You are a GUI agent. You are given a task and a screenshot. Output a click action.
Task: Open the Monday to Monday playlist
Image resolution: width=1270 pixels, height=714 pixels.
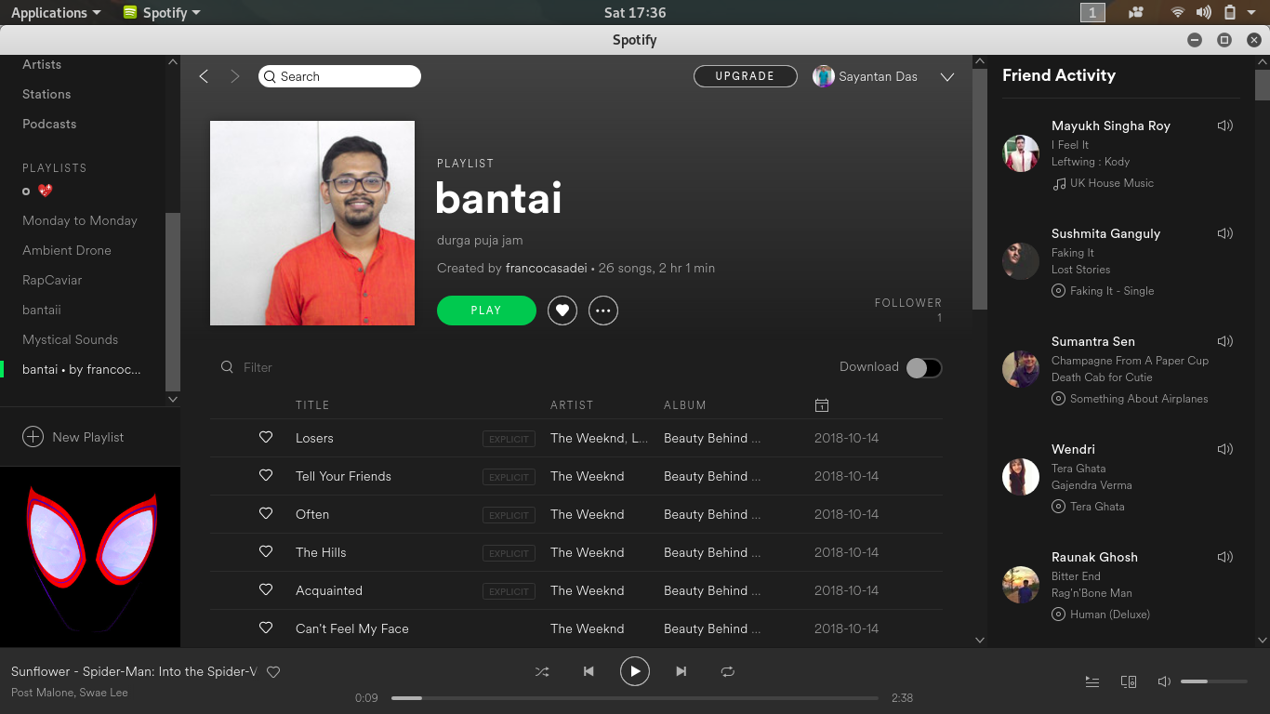coord(80,220)
